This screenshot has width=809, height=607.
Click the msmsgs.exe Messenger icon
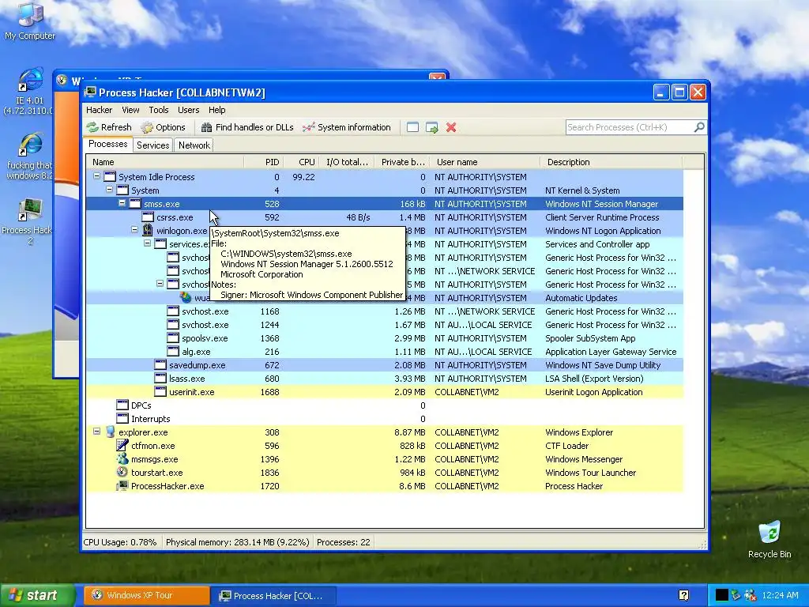pyautogui.click(x=122, y=459)
